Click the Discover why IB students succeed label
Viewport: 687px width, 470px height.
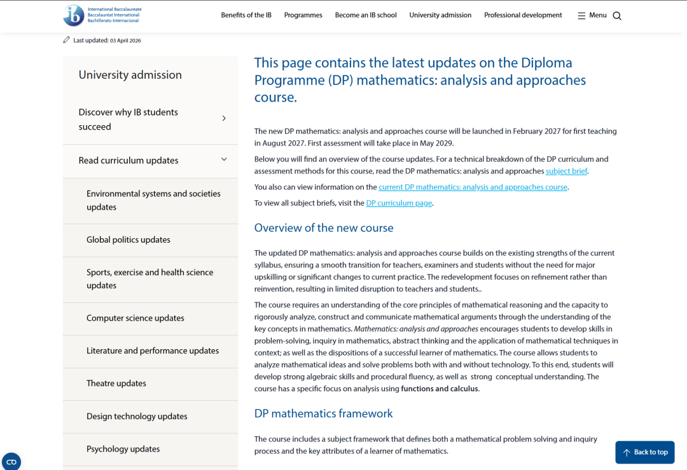coord(128,119)
